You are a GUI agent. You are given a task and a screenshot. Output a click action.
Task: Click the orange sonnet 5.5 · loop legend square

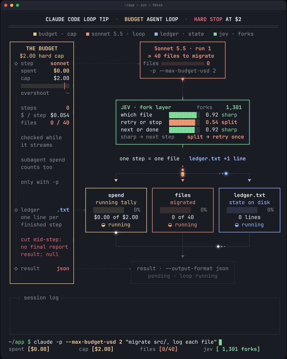coord(88,34)
